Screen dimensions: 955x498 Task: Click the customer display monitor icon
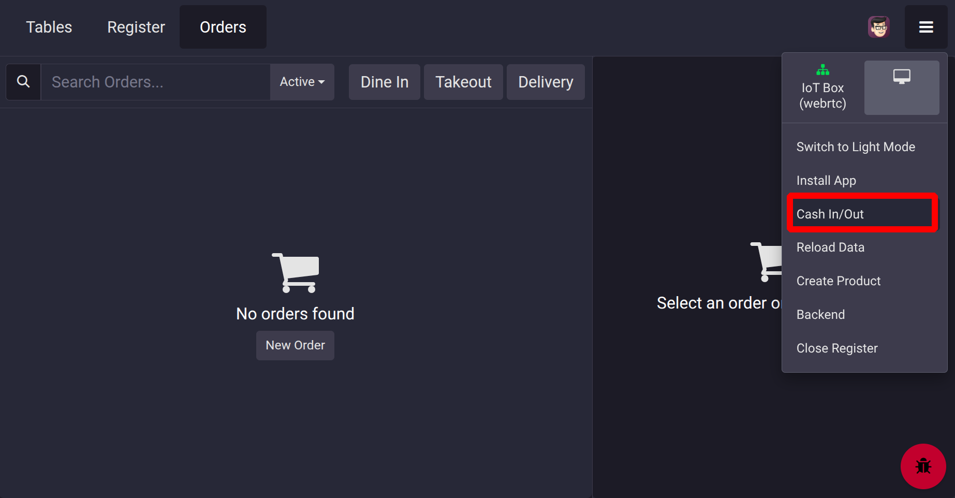pyautogui.click(x=901, y=77)
